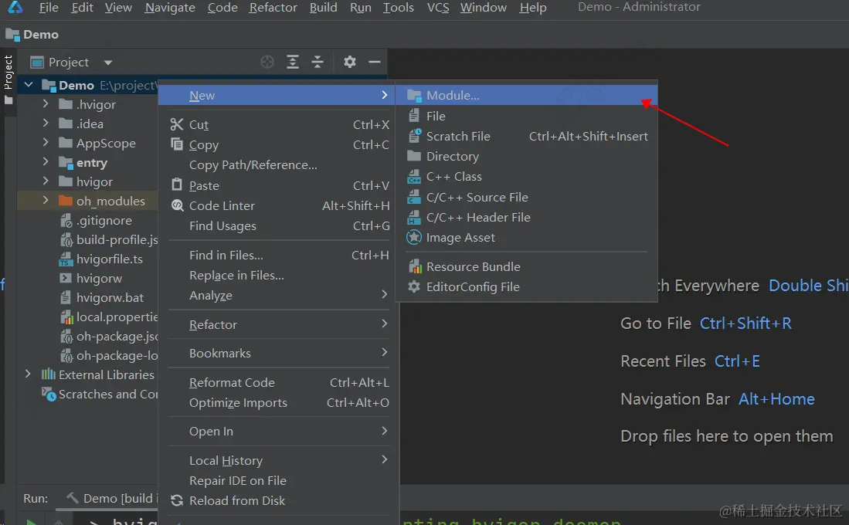Open the Local History submenu
This screenshot has height=525, width=849.
pos(278,461)
